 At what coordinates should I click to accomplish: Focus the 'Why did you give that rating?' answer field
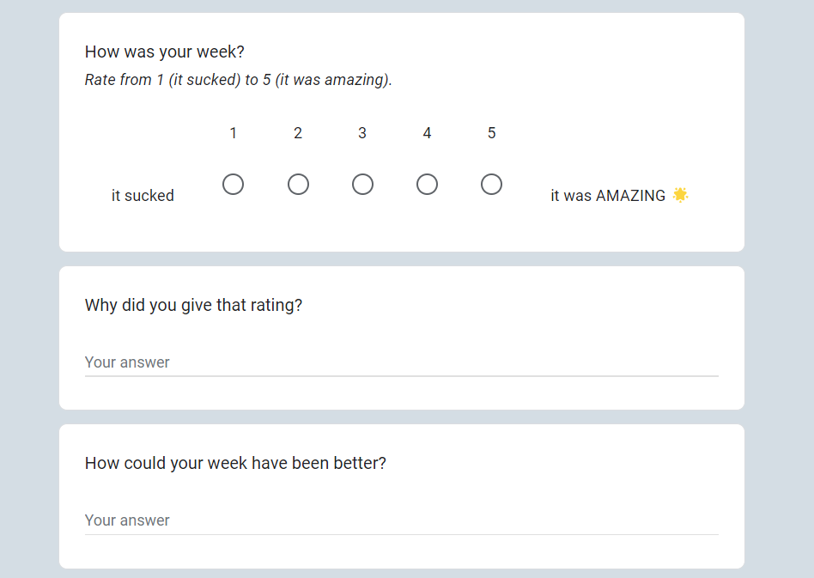click(x=401, y=362)
